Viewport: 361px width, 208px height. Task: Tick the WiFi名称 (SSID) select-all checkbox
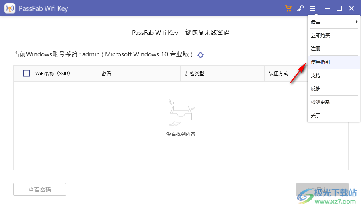tap(26, 74)
